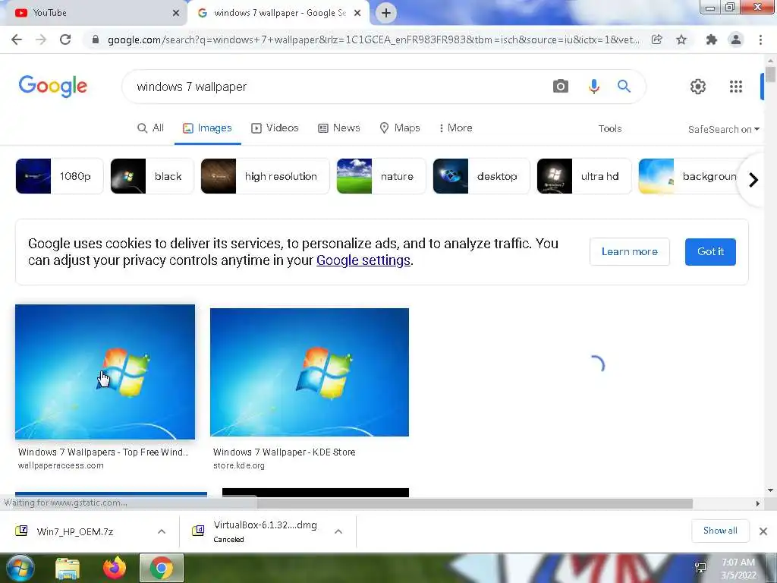The width and height of the screenshot is (777, 583).
Task: Click Windows 7 Wallpaper - KDE Store title
Action: pyautogui.click(x=284, y=452)
